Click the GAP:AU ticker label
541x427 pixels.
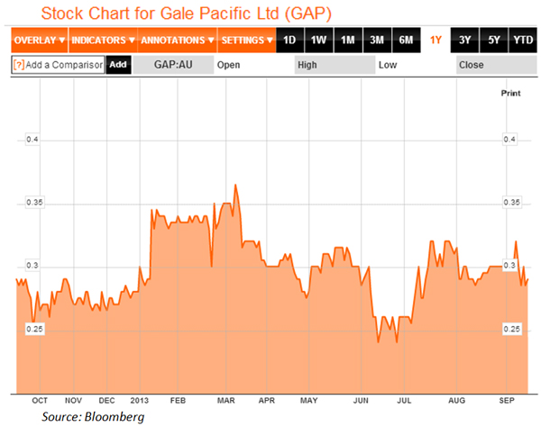[x=171, y=65]
